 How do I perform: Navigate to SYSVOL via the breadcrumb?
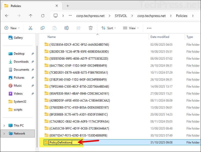point(121,16)
